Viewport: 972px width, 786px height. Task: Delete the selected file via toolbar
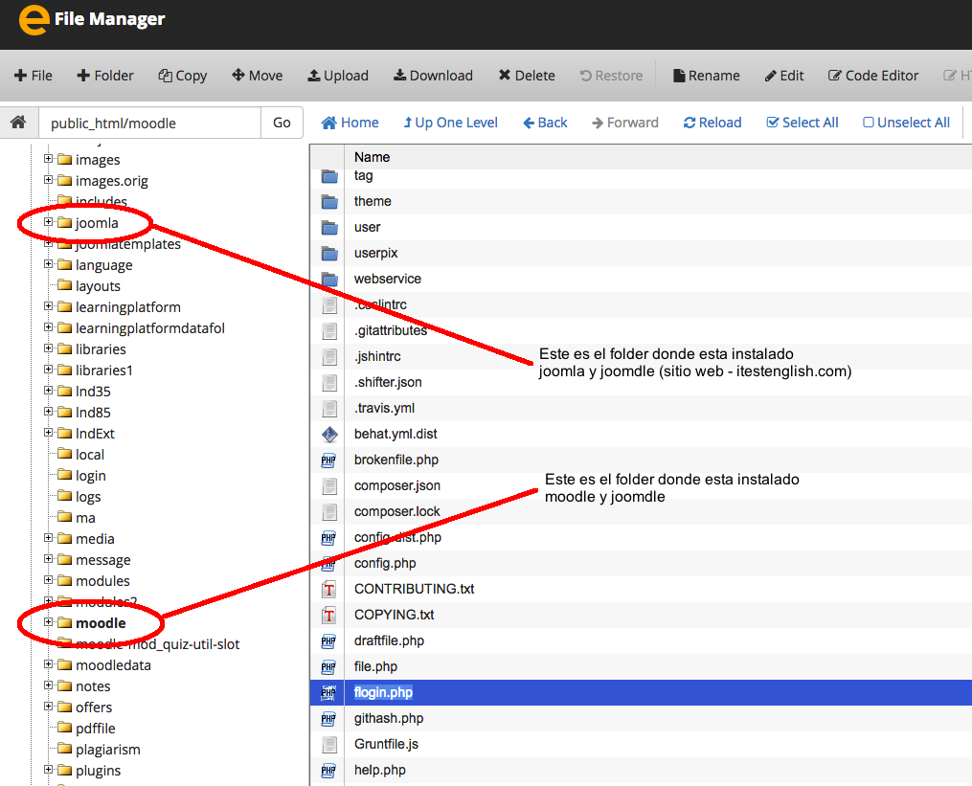coord(526,76)
